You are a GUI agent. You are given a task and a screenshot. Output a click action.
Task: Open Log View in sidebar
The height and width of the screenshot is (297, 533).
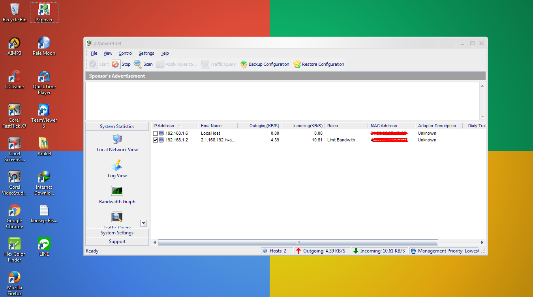[117, 169]
